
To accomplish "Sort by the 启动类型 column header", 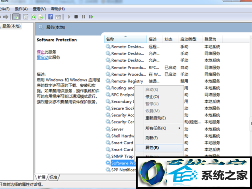I will tap(190, 39).
